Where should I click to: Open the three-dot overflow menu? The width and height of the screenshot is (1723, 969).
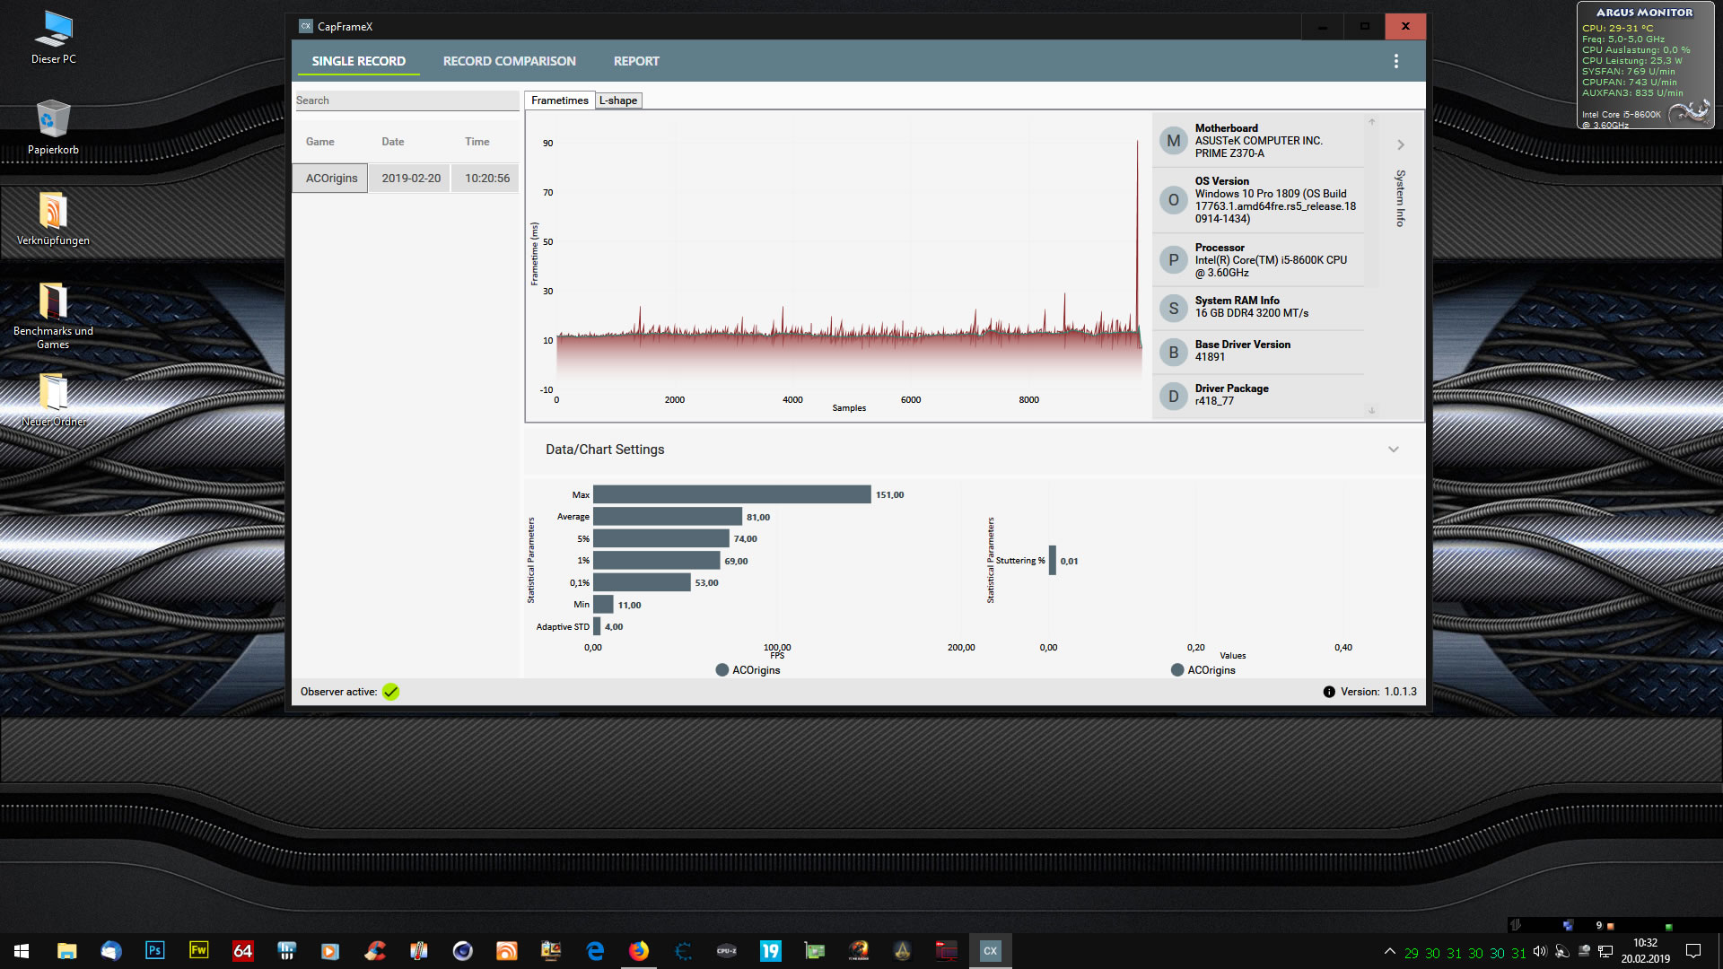click(x=1395, y=61)
